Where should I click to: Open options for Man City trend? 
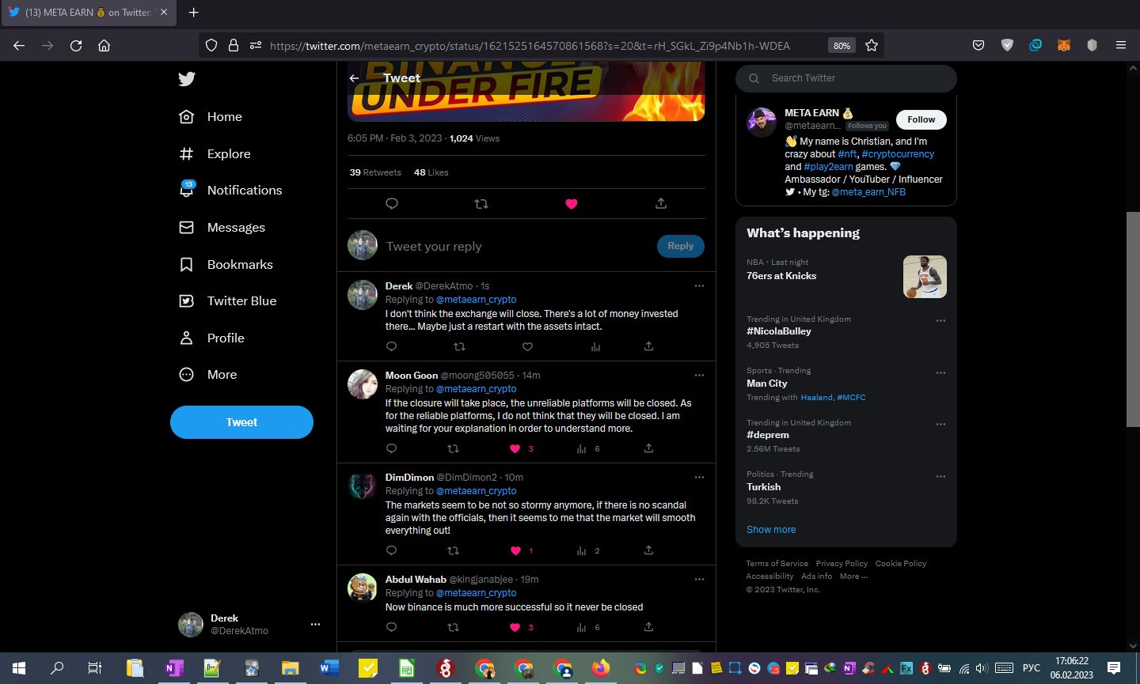point(940,372)
